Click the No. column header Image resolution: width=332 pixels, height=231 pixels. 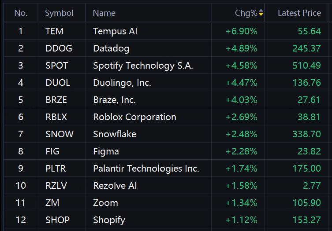[21, 13]
